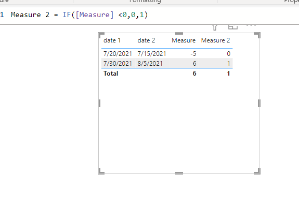299x203 pixels.
Task: Click the [Measure] reference in the formula
Action: (95, 15)
